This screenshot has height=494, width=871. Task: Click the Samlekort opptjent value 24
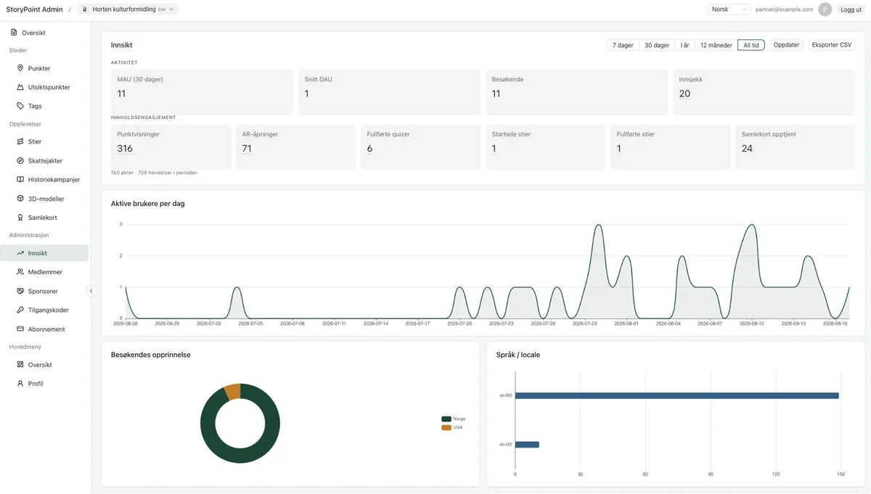coord(747,149)
